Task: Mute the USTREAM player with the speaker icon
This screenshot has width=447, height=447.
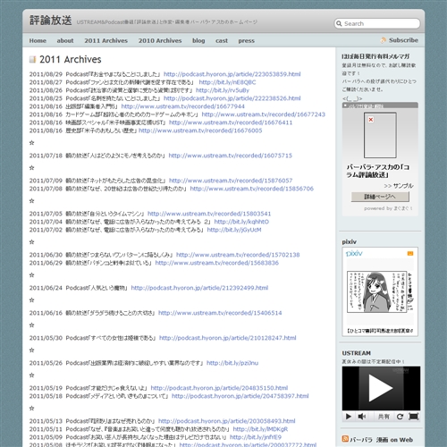Action: (x=362, y=417)
